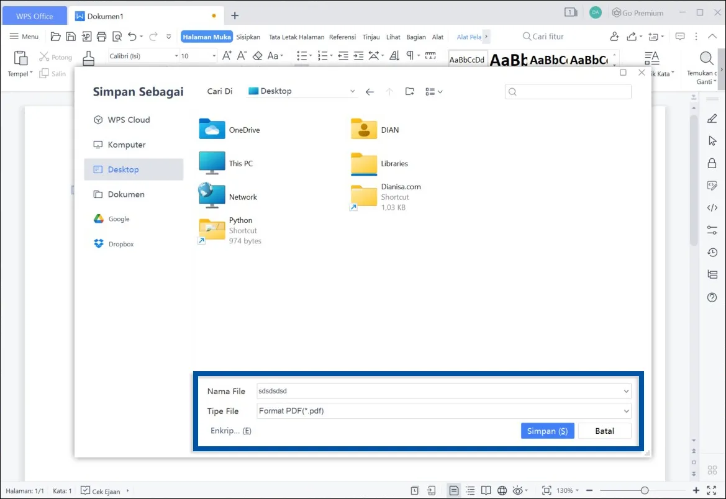This screenshot has width=726, height=499.
Task: Enable eye protection mode in status bar
Action: (x=519, y=490)
